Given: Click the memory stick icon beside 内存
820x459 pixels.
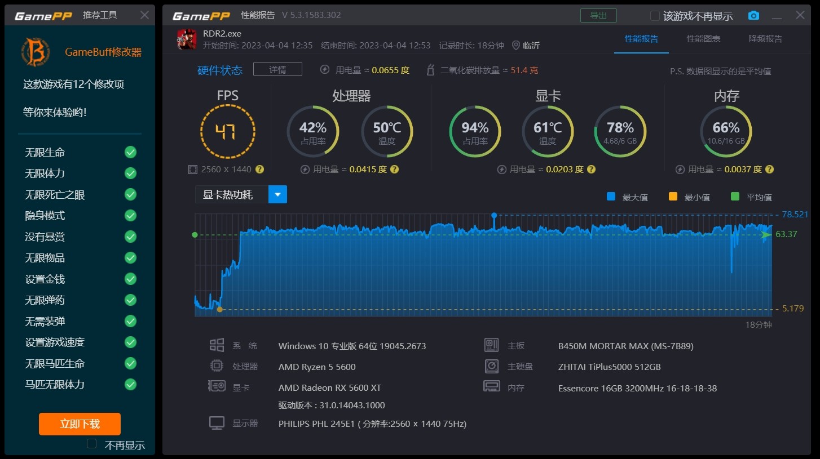Looking at the screenshot, I should click(x=492, y=386).
